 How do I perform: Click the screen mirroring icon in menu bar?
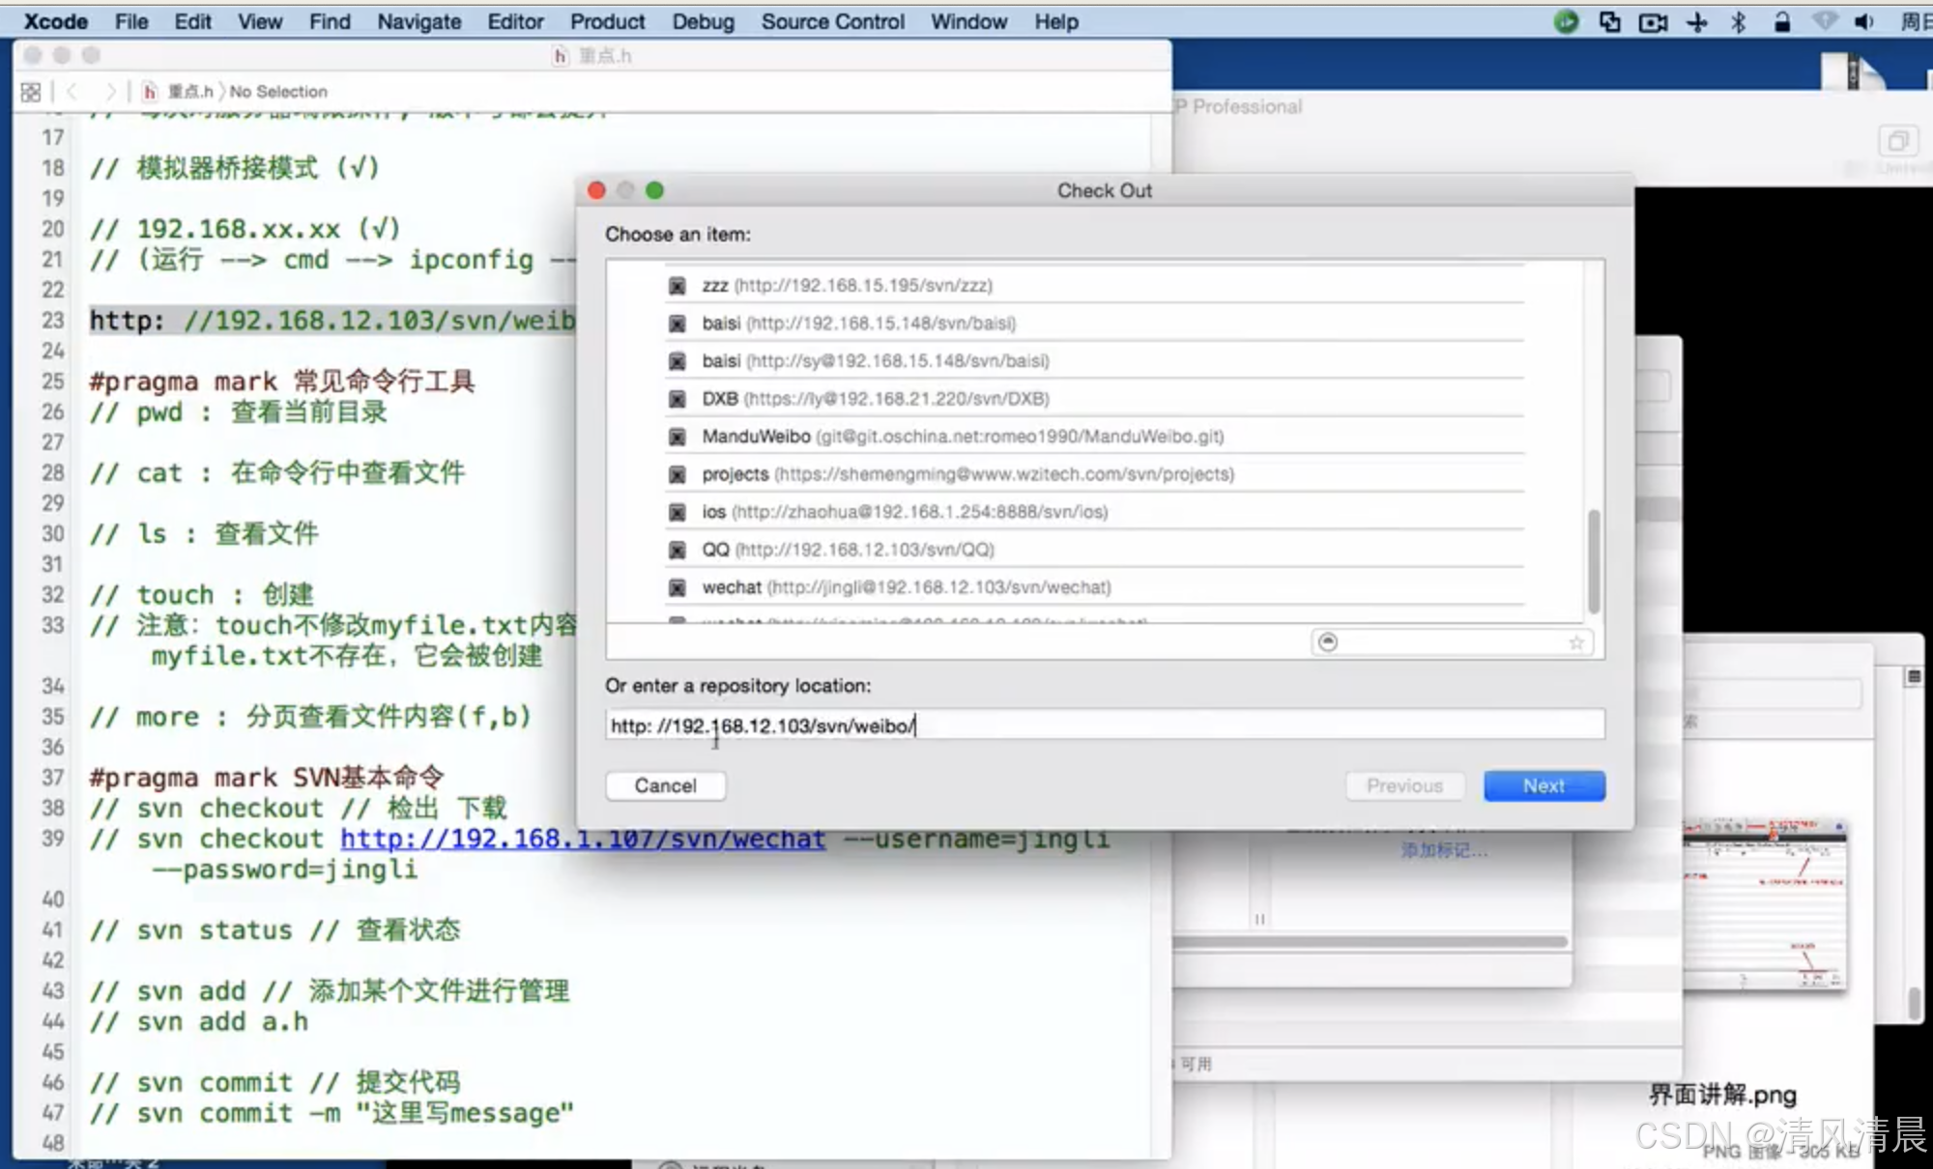[x=1609, y=21]
